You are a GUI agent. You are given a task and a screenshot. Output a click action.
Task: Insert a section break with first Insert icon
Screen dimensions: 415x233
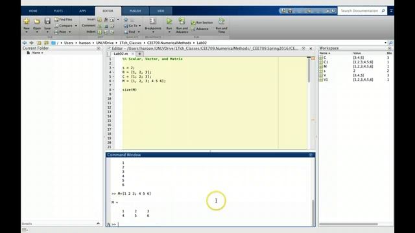click(99, 19)
